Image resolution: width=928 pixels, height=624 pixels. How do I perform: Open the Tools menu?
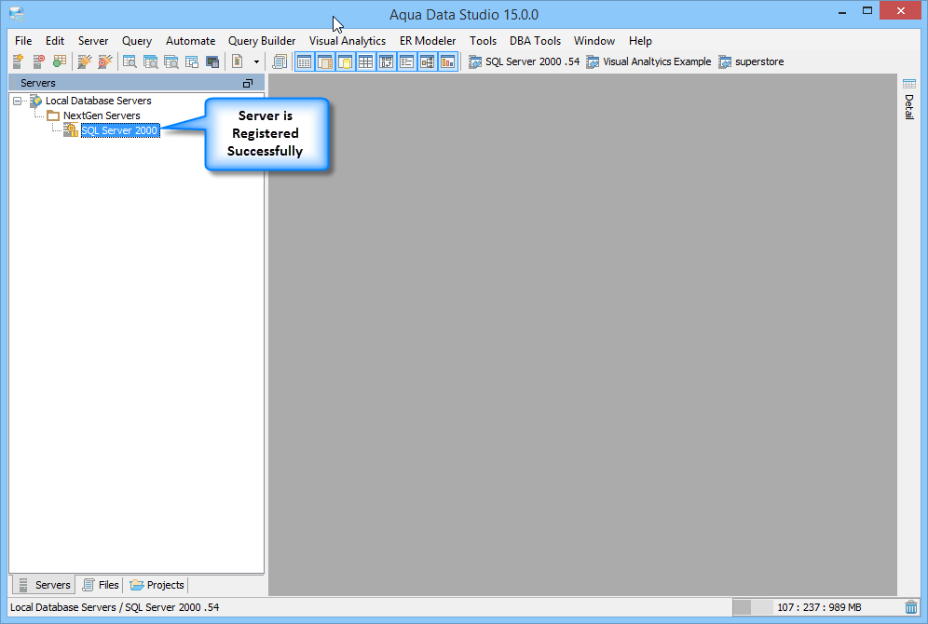pyautogui.click(x=483, y=41)
